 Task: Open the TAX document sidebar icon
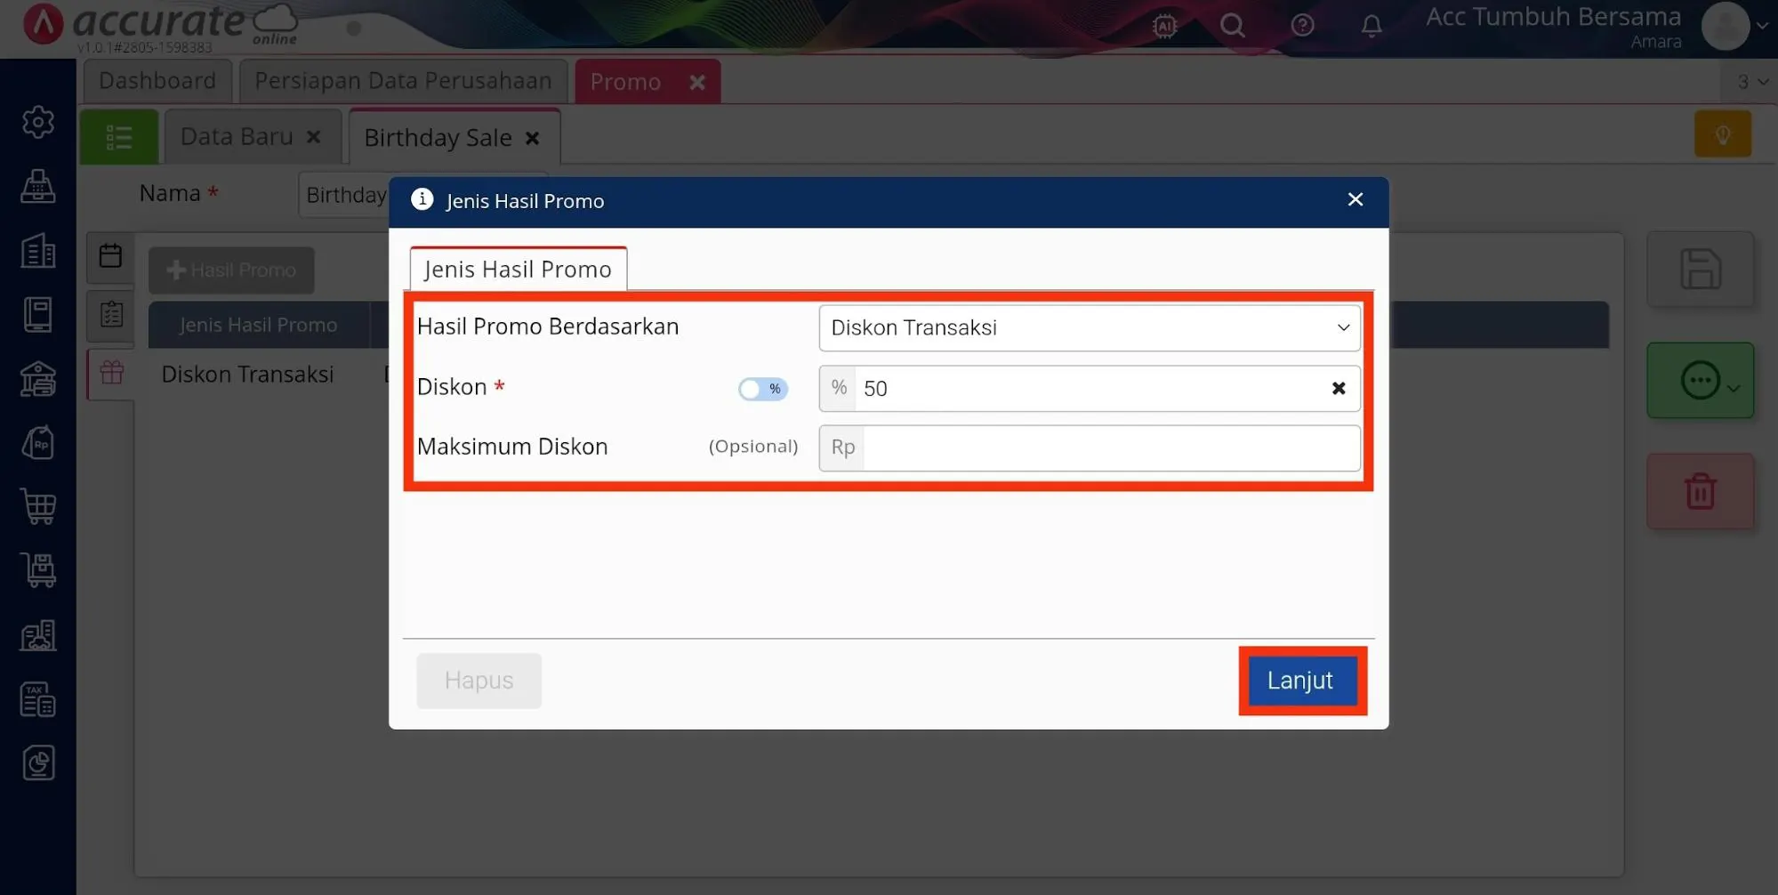(38, 699)
